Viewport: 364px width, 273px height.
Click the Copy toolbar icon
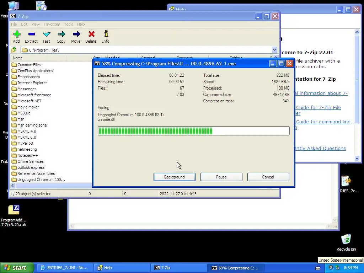(x=61, y=37)
